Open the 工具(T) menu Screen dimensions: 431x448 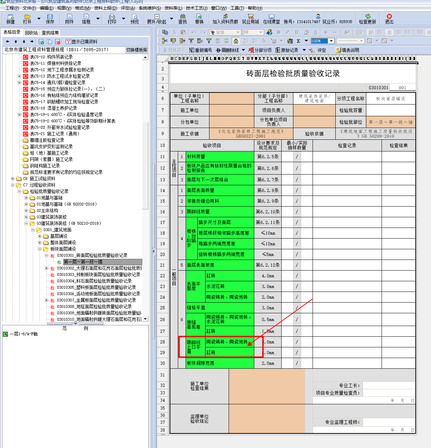tap(237, 8)
